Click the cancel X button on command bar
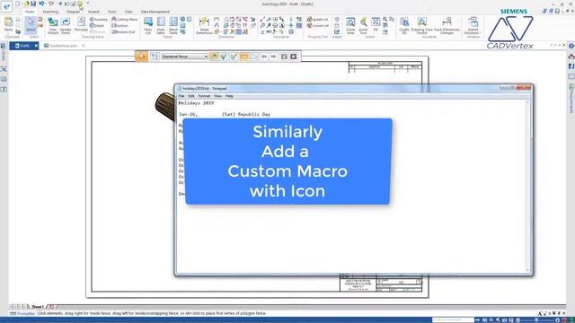575x323 pixels. click(x=294, y=57)
